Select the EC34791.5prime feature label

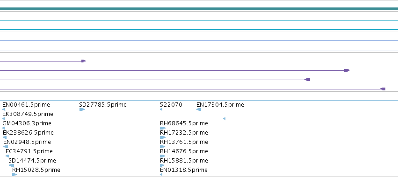[x=29, y=151]
